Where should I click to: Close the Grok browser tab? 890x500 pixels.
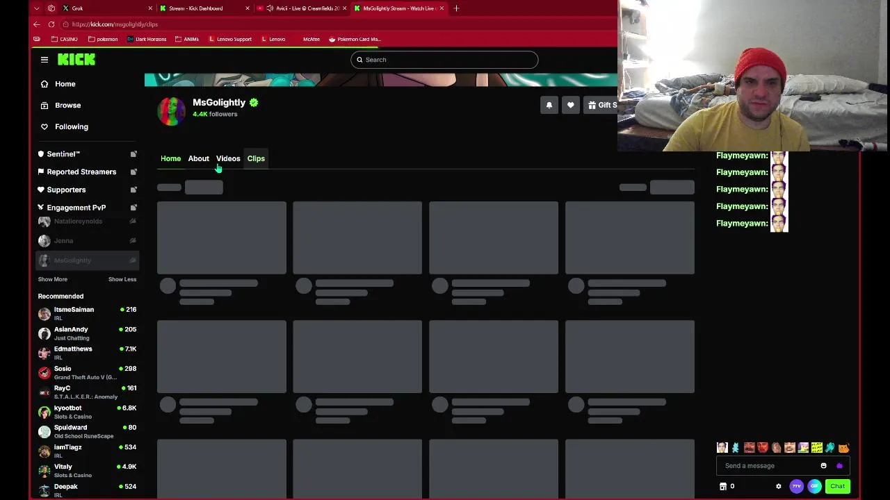[150, 8]
